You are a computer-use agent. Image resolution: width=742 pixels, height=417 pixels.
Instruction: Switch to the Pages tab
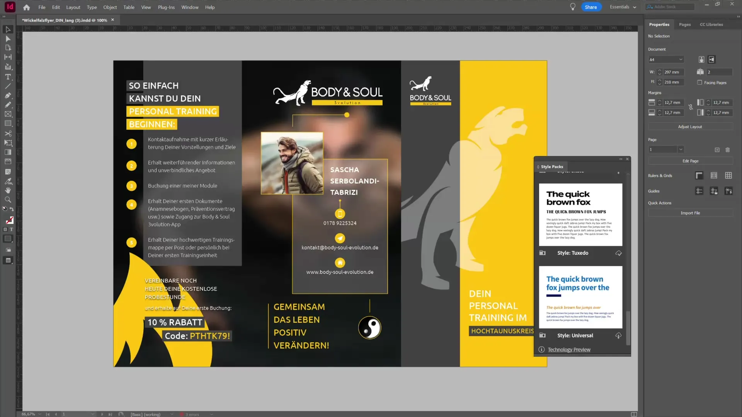click(685, 24)
